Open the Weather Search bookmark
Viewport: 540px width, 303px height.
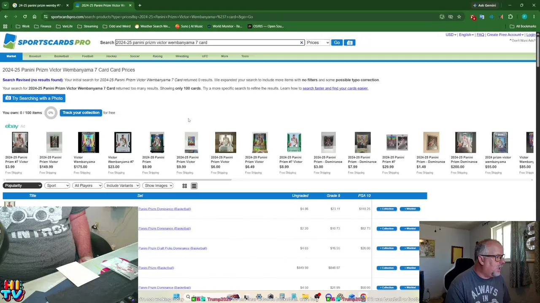[152, 26]
